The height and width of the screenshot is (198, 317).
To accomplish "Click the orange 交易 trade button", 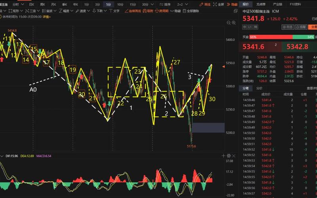I will (313, 27).
